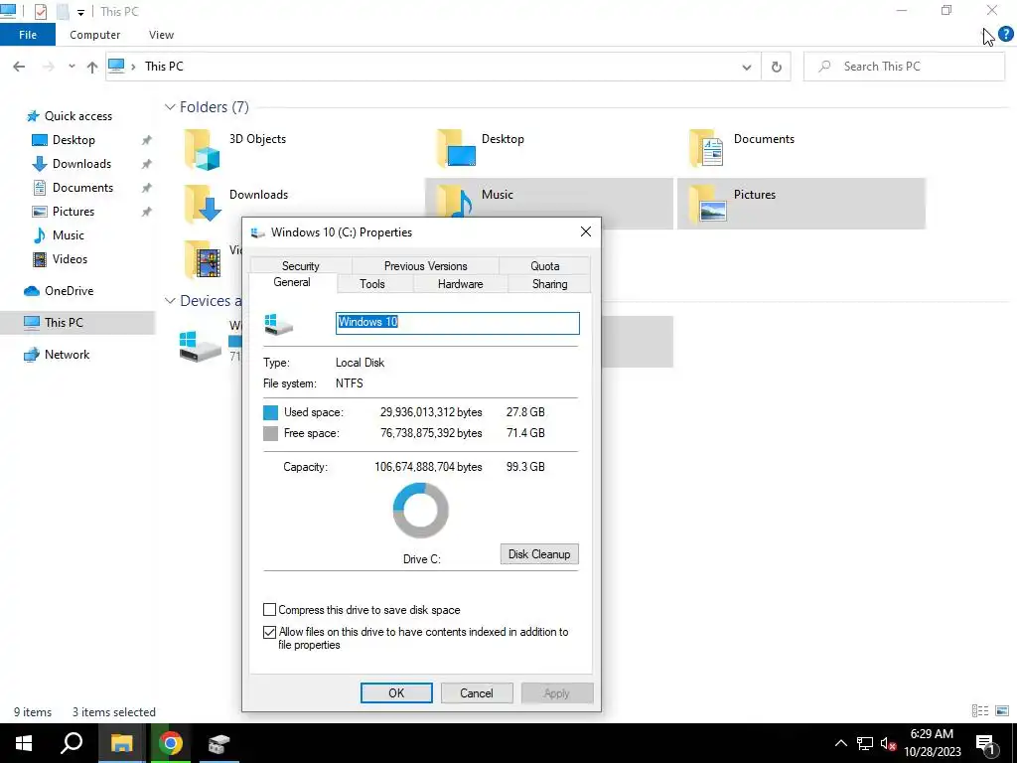Click the Used space blue swatch

pos(270,412)
